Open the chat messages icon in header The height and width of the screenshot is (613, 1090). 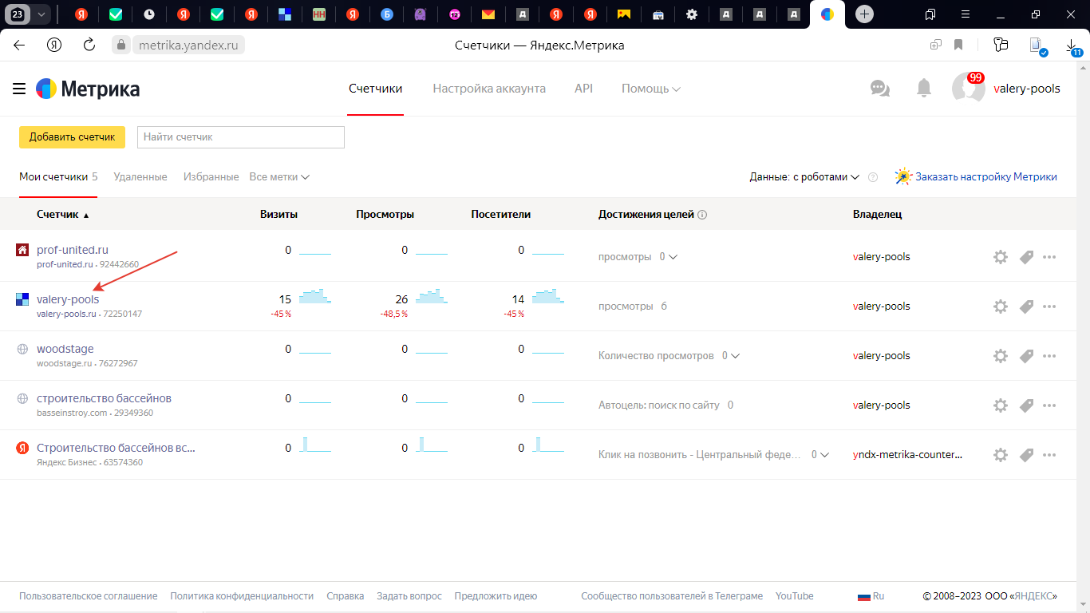879,89
